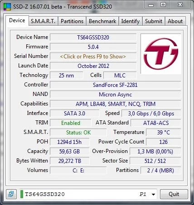Click S.M.A.R.T. value Status: OK

tap(78, 133)
